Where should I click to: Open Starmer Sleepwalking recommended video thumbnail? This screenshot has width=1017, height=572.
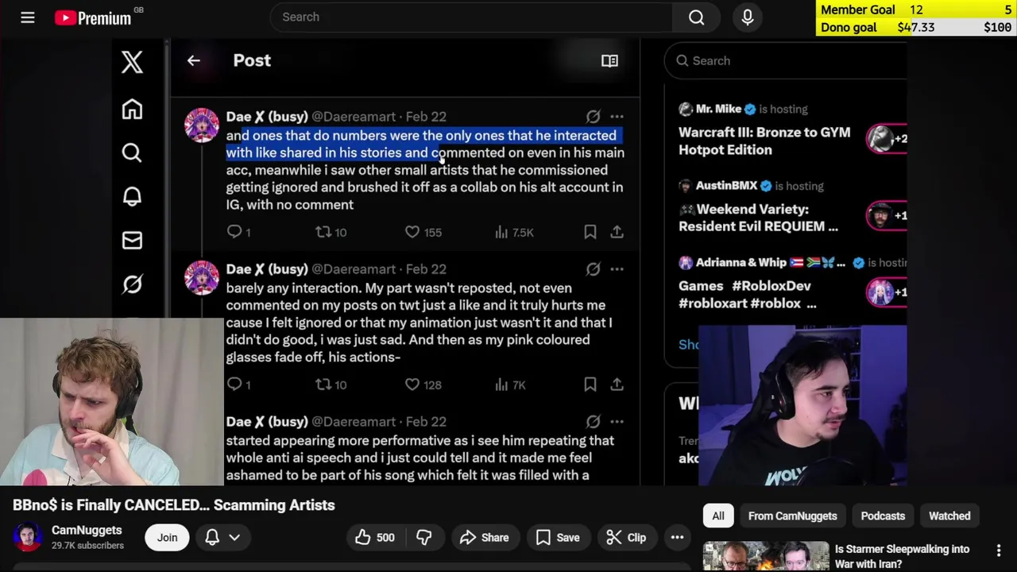tap(766, 556)
